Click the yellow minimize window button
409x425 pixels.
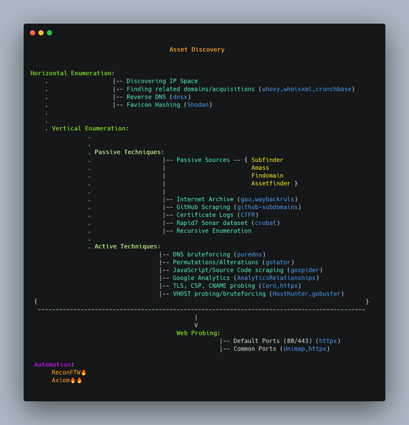pos(41,32)
